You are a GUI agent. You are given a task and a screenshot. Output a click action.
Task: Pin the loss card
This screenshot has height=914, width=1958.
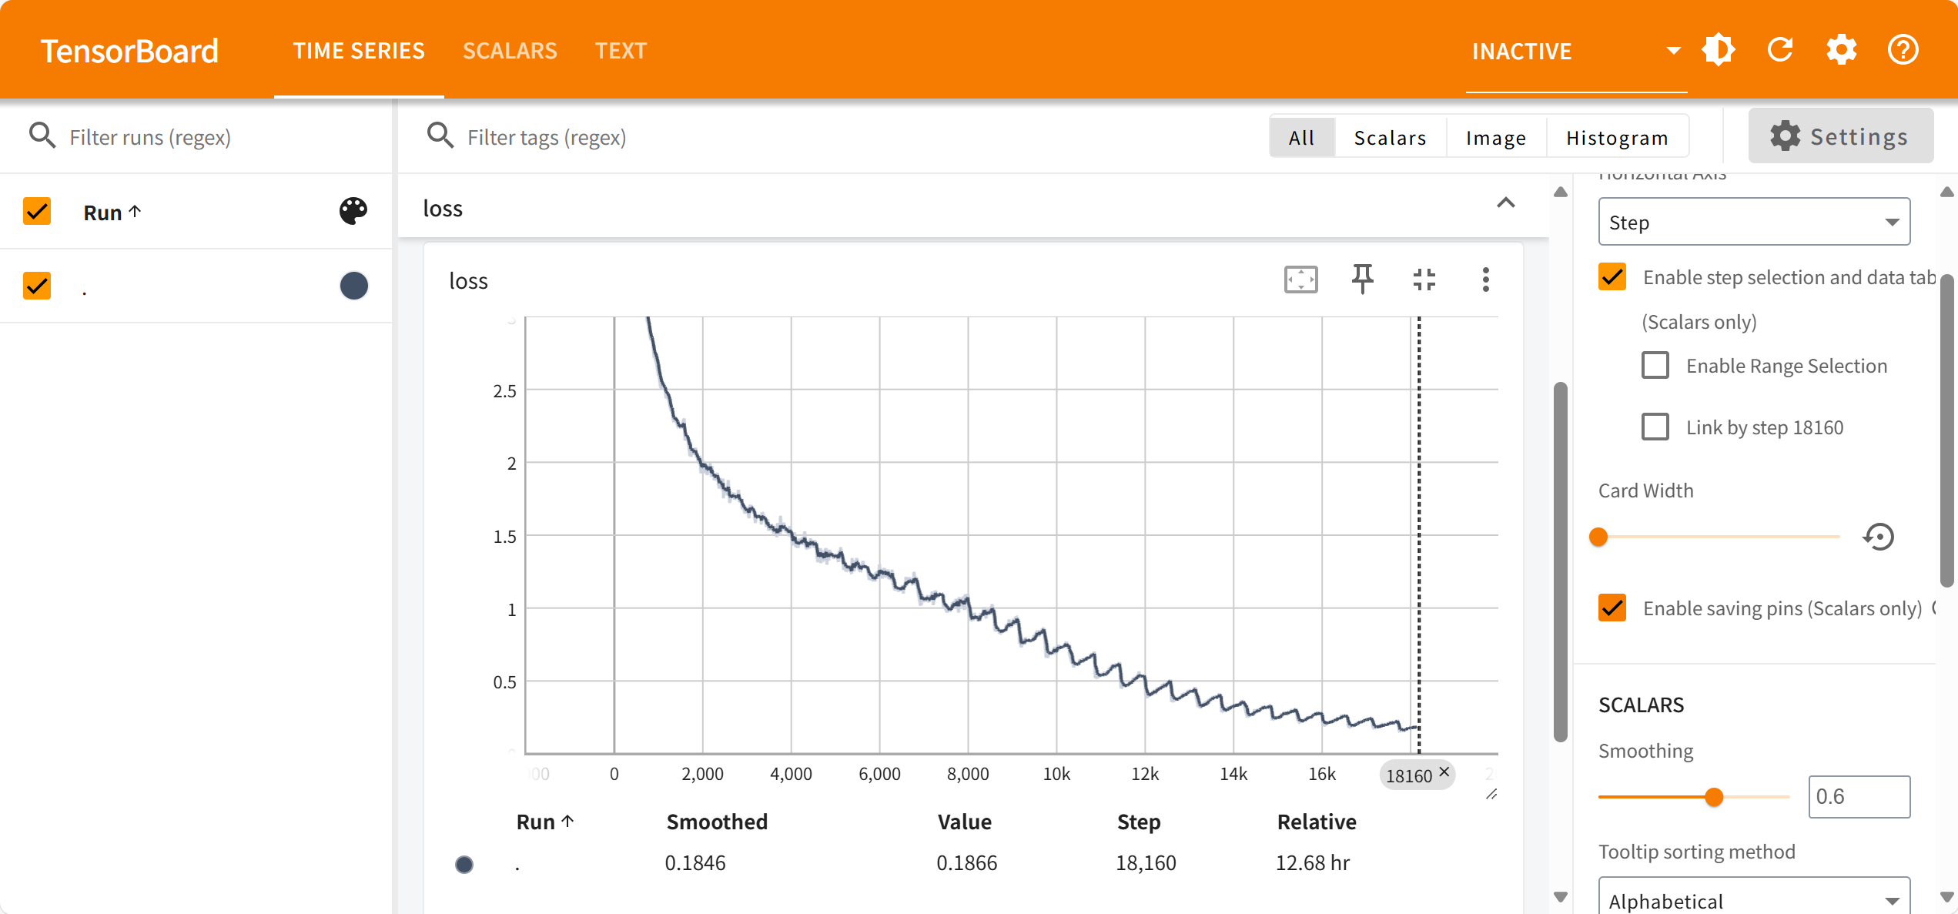(1362, 280)
